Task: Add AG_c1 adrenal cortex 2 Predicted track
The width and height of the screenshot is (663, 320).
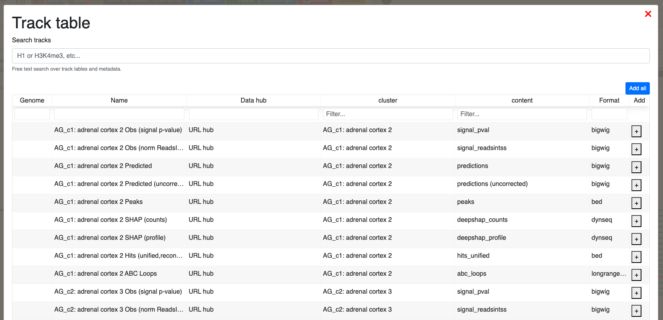Action: pos(636,167)
